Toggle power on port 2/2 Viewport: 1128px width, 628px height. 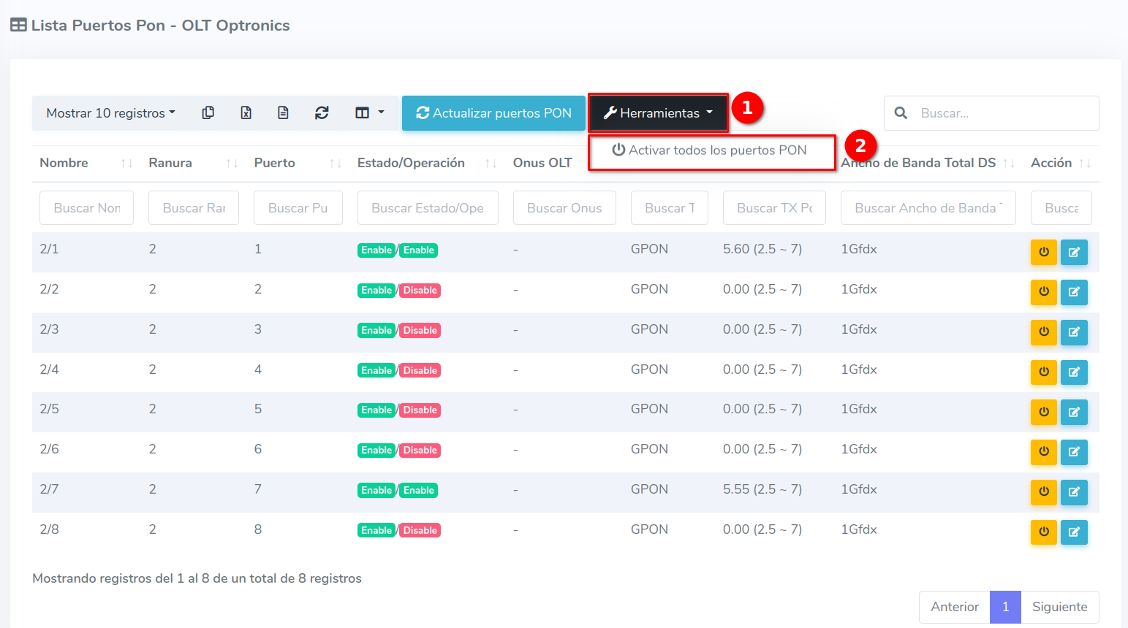pos(1043,291)
